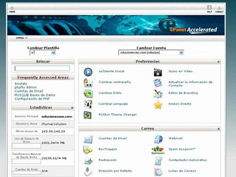The height and width of the screenshot is (177, 236).
Task: Open the Cuentas de Email sidebar link
Action: coord(29,91)
